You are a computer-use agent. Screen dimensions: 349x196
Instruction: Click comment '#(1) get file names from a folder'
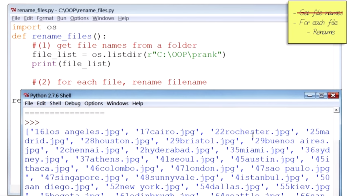[114, 46]
